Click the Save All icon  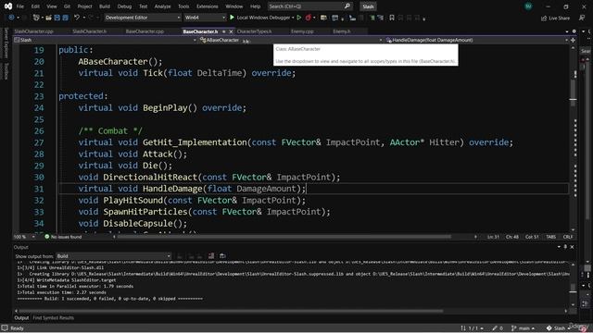tap(66, 18)
